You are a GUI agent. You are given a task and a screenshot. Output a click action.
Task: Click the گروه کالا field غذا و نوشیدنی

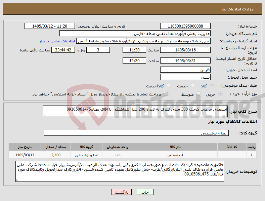click(136, 133)
